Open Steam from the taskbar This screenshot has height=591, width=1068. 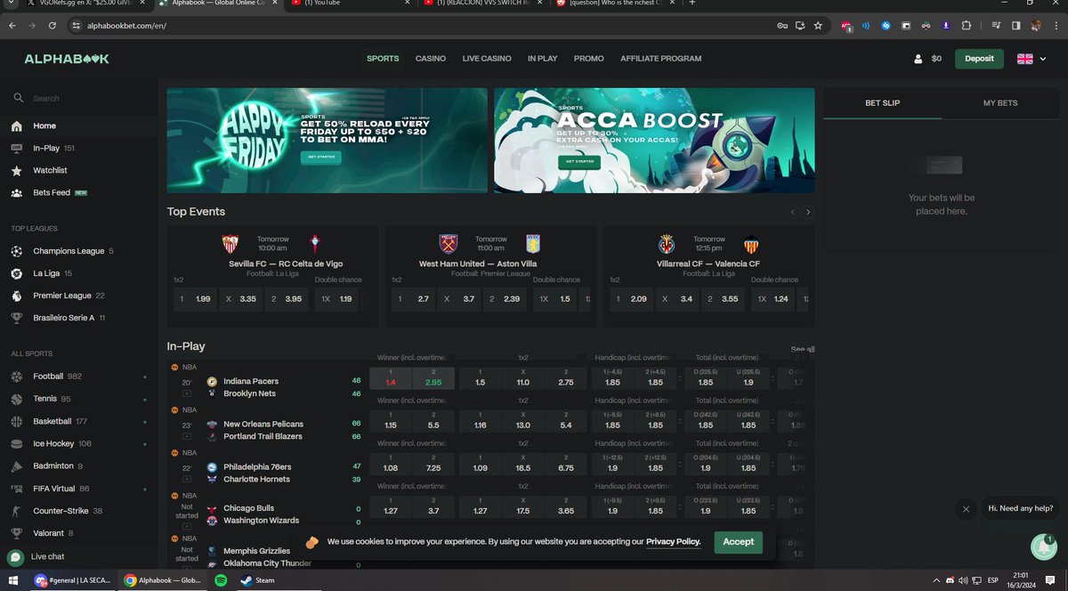tap(257, 580)
